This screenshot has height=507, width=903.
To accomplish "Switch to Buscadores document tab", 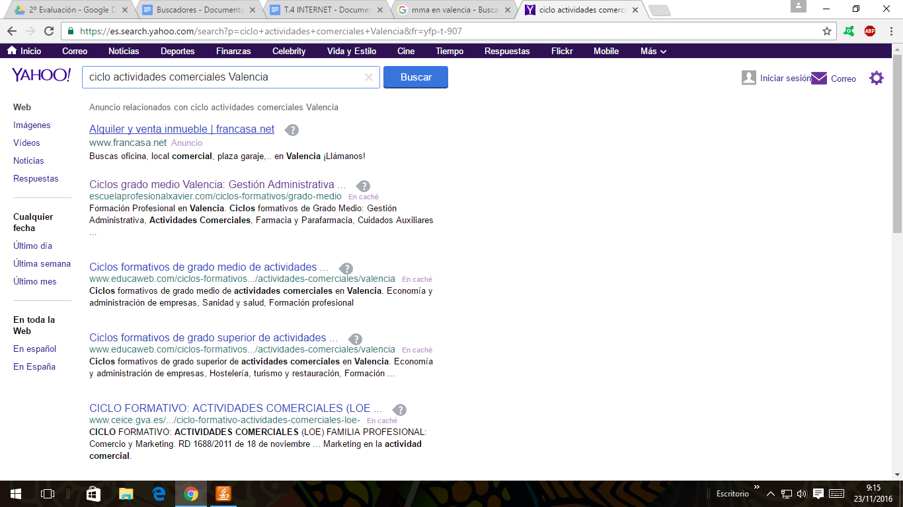I will click(x=199, y=10).
